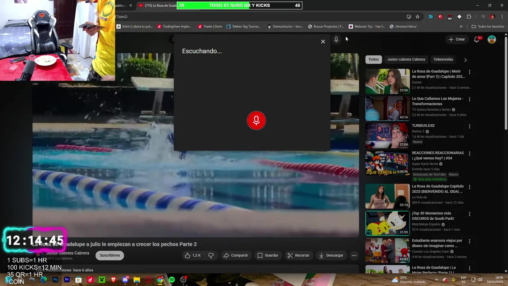Select the Telenovelas filter chip

coord(443,60)
